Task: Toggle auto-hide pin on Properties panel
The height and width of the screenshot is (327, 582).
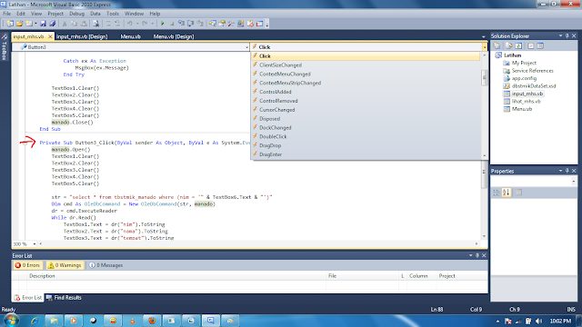Action: point(567,171)
